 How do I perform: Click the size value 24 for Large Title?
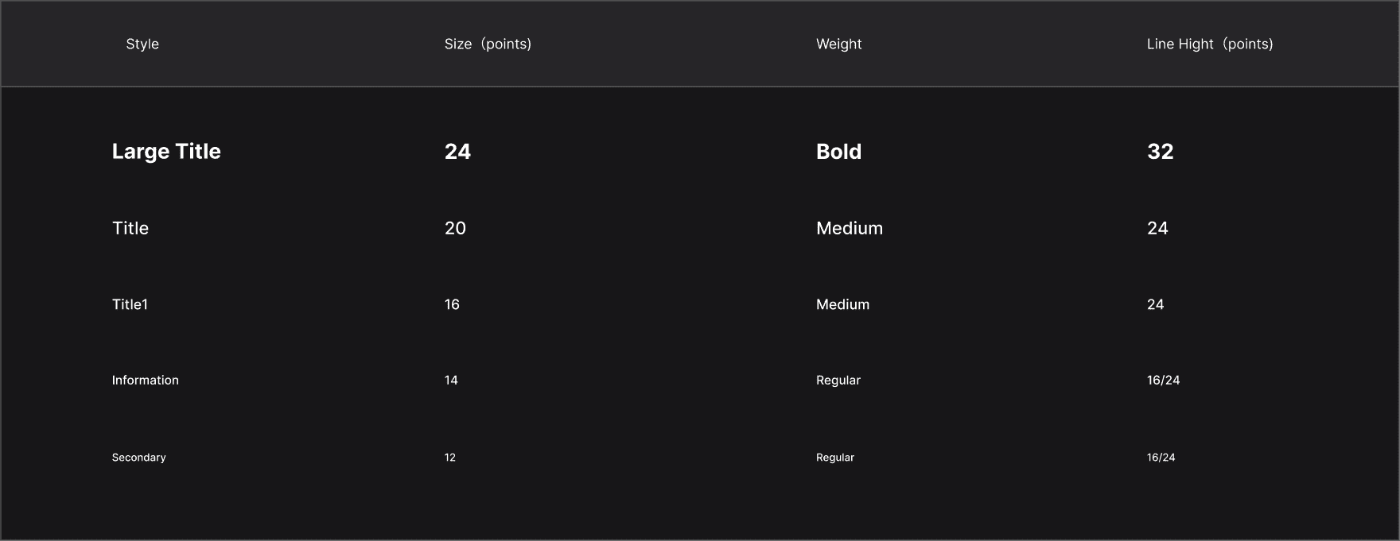pyautogui.click(x=457, y=152)
